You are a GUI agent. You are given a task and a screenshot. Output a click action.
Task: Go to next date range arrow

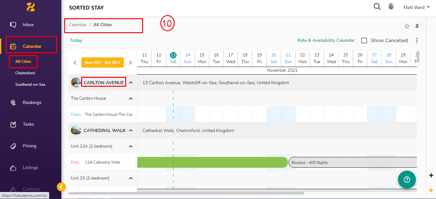[x=130, y=63]
